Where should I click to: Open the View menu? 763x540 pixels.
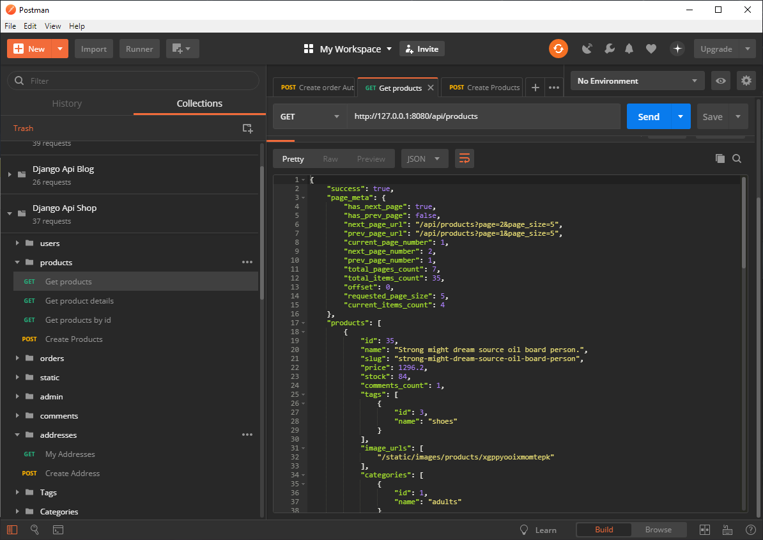coord(52,26)
